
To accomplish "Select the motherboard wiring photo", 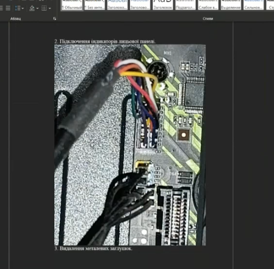I will click(x=130, y=145).
